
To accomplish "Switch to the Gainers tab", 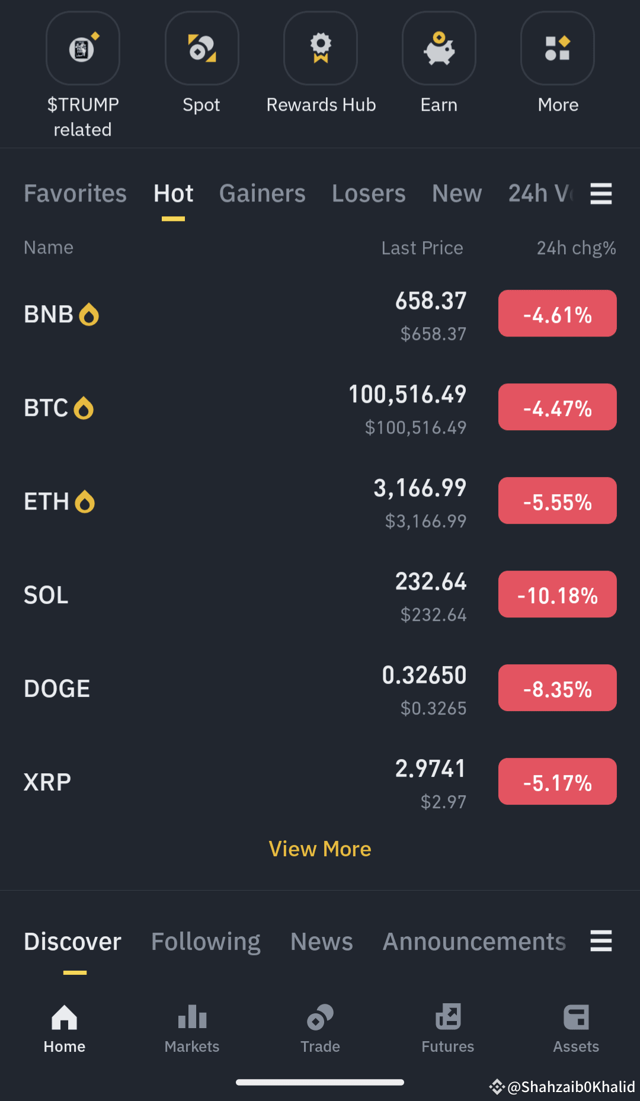I will tap(263, 194).
